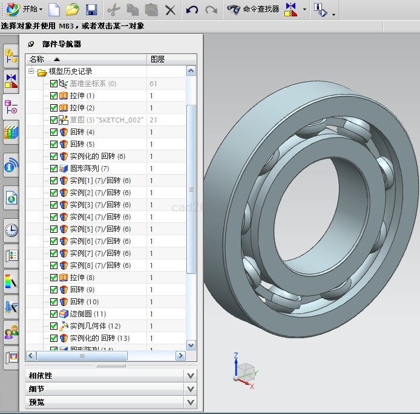420x414 pixels.
Task: Sort by the 名称 column header
Action: 85,59
